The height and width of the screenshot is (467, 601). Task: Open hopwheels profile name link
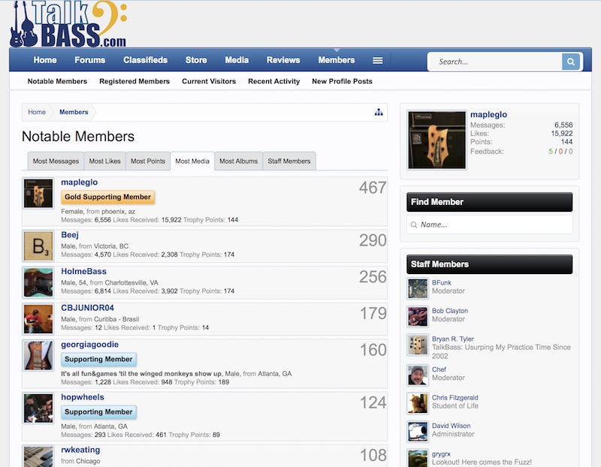pos(83,397)
